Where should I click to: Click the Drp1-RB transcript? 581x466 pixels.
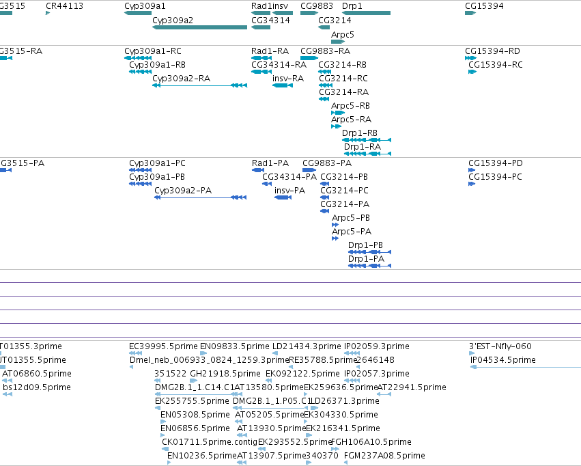pos(367,140)
